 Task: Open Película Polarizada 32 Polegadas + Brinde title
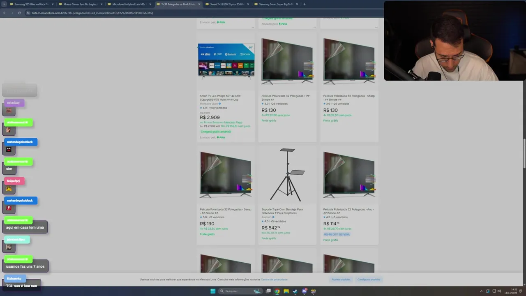(286, 97)
